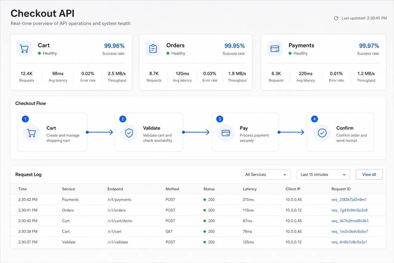The image size is (394, 263).
Task: Click the 99.97% success rate on Payments
Action: pyautogui.click(x=369, y=46)
